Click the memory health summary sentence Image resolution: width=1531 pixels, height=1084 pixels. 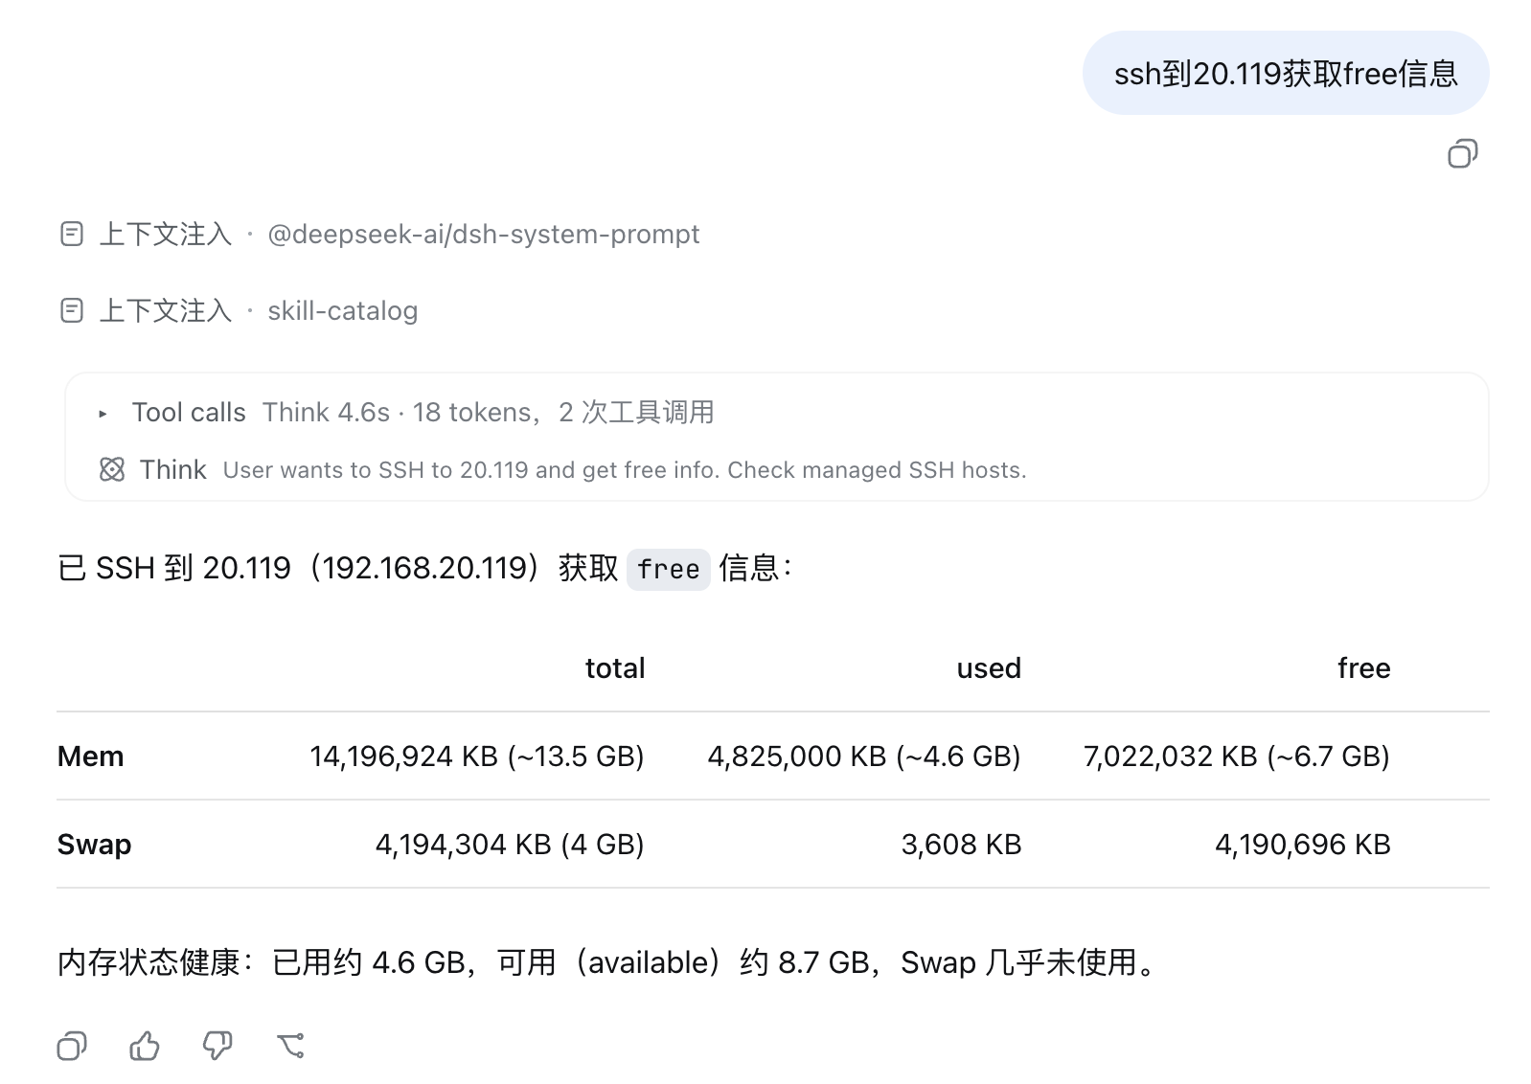tap(608, 961)
